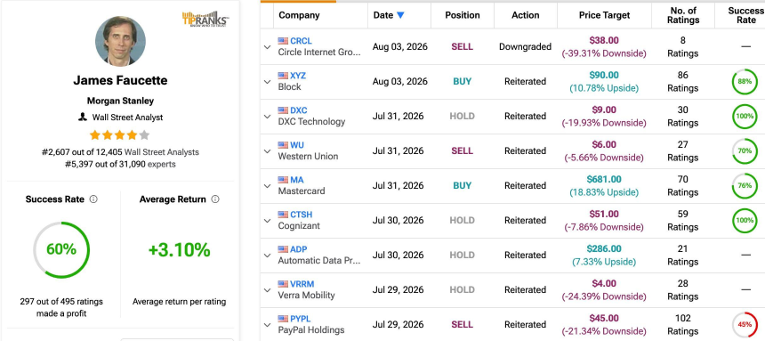Expand the XYZ Block row chevron
765x341 pixels.
point(267,82)
